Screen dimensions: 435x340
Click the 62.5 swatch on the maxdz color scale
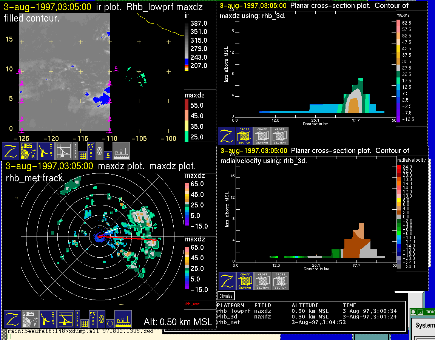pos(398,23)
